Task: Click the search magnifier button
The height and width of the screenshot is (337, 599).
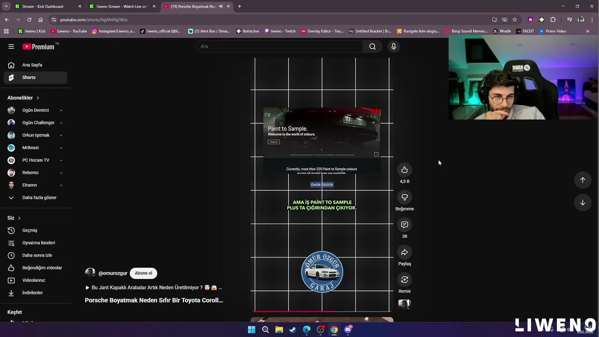Action: (373, 46)
